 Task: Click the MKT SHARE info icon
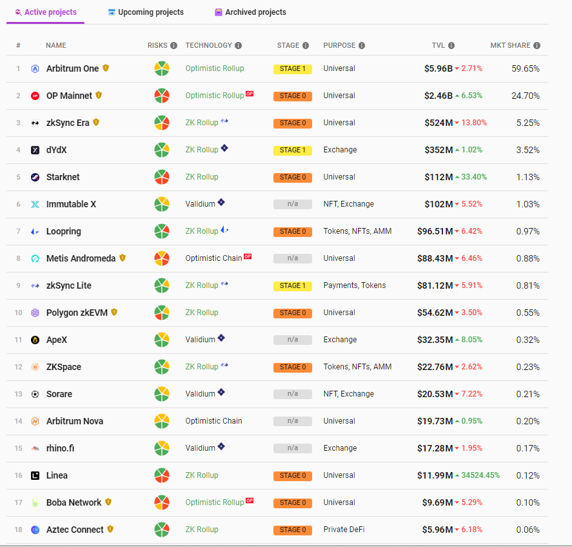point(537,45)
